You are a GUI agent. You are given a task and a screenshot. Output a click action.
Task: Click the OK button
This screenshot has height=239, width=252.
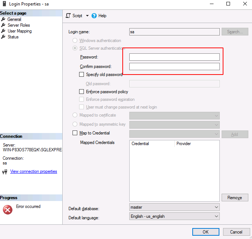[x=206, y=232]
